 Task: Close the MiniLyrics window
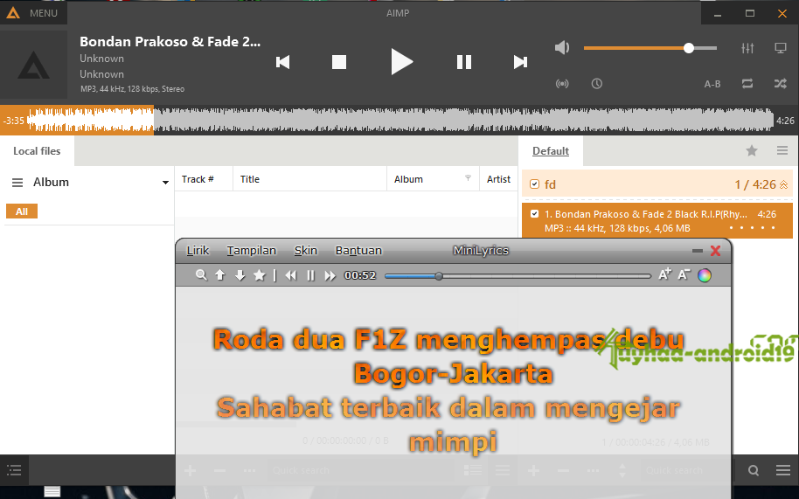715,251
